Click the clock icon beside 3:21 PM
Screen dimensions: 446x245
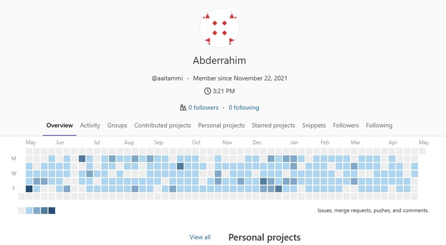pos(207,91)
